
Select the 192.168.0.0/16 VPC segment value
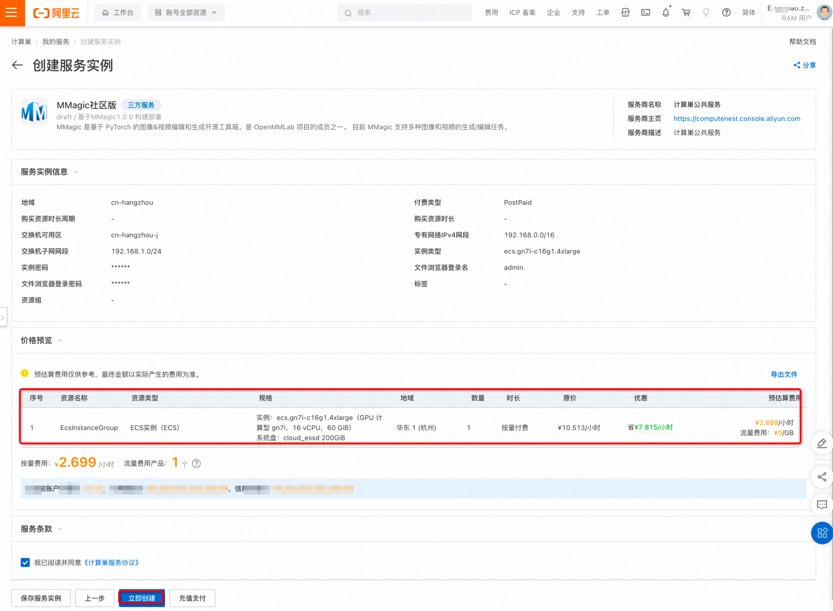(x=529, y=235)
